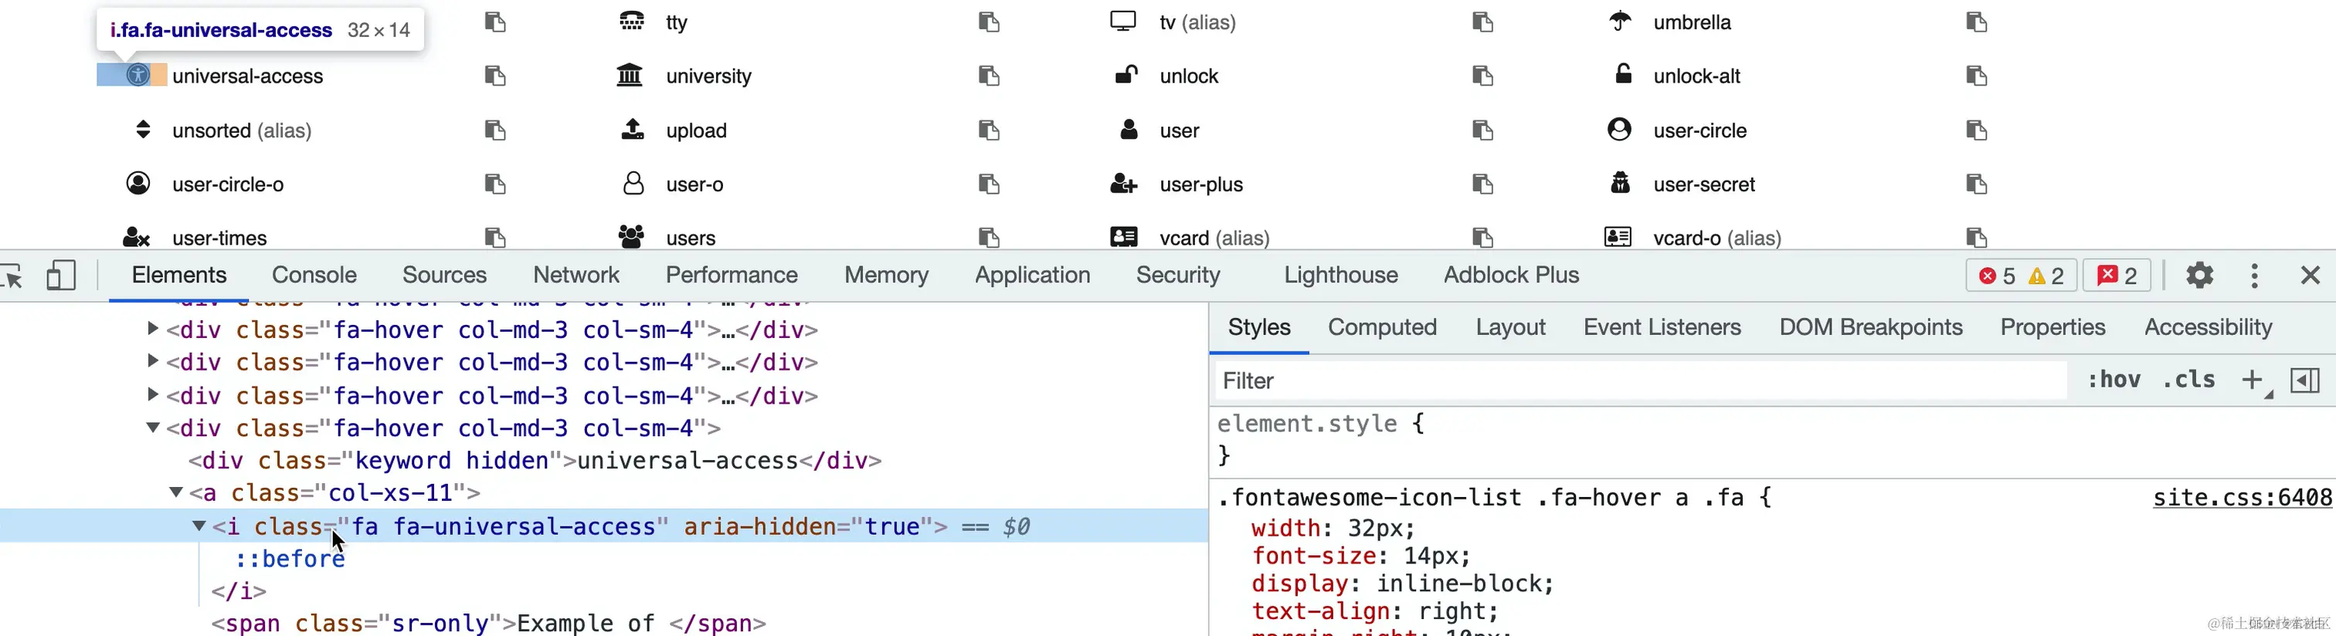
Task: Collapse the a.col-xs-11 node
Action: tap(176, 492)
